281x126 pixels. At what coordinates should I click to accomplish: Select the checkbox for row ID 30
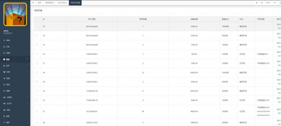coord(37,73)
